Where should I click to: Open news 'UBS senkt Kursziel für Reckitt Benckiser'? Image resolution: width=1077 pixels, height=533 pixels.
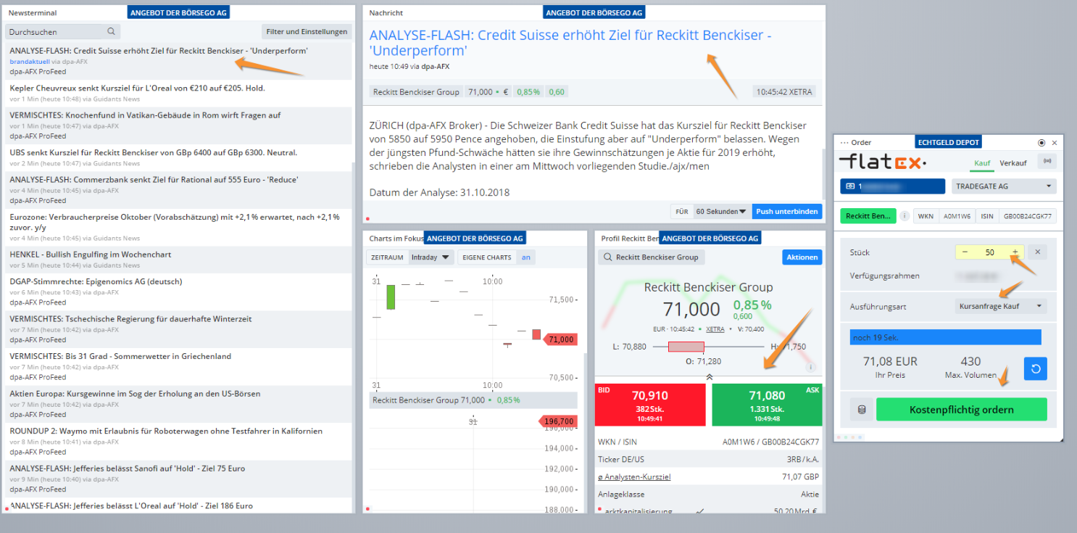click(x=178, y=157)
